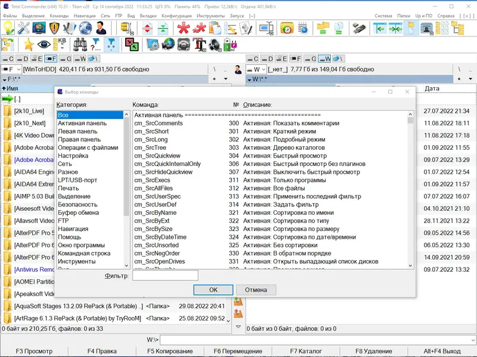Click the light bulb with checkmark toolbar icon
The image size is (477, 357).
click(8, 28)
